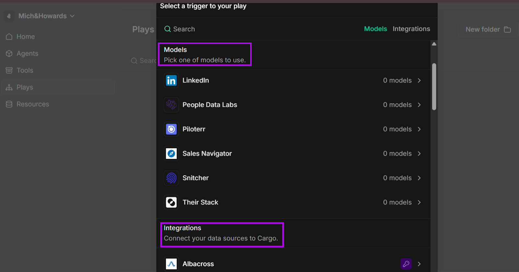
Task: Click 'Select a trigger to your play' title
Action: point(203,6)
